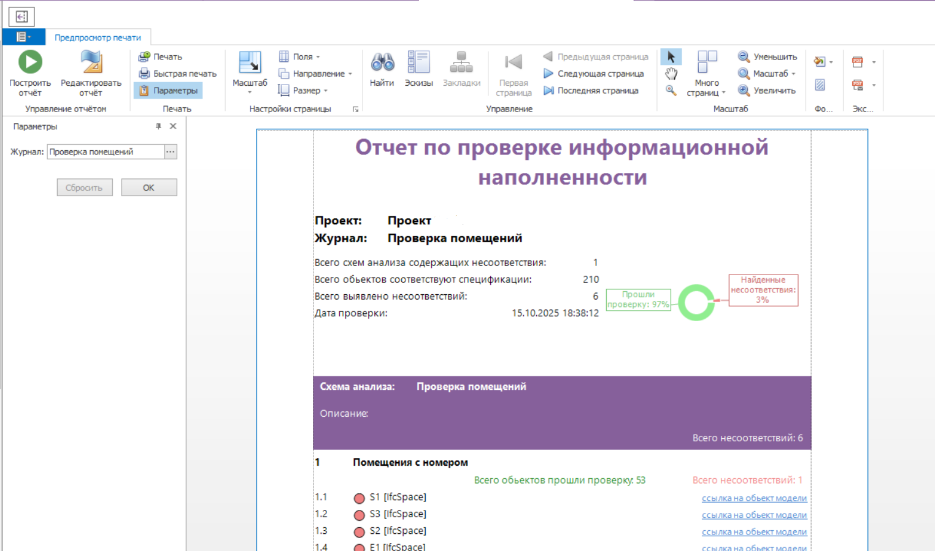Open Редактировать отчёт report editor

[91, 63]
